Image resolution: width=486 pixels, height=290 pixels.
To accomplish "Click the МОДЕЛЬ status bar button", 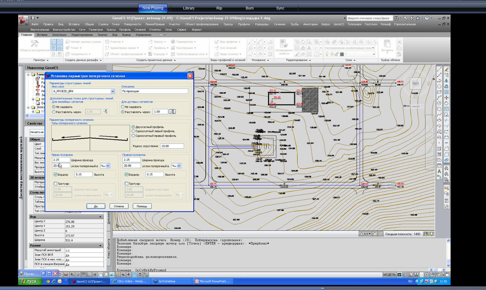I will 390,274.
